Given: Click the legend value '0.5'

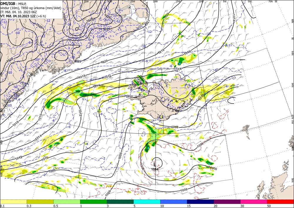Looking at the screenshot, I should point(56,206).
